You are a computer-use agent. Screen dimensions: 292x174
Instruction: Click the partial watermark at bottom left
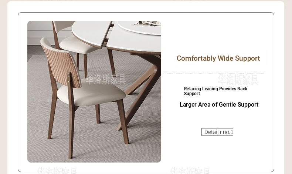[57, 170]
